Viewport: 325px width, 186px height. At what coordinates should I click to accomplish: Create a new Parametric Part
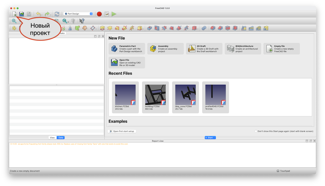point(127,49)
